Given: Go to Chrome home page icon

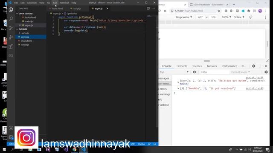Looking at the screenshot, I should 165,11.
